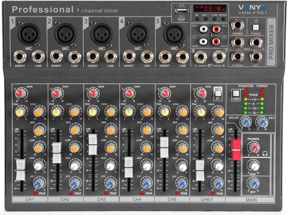Click the master blue EFF knob
289x215 pixels.
coord(254,184)
